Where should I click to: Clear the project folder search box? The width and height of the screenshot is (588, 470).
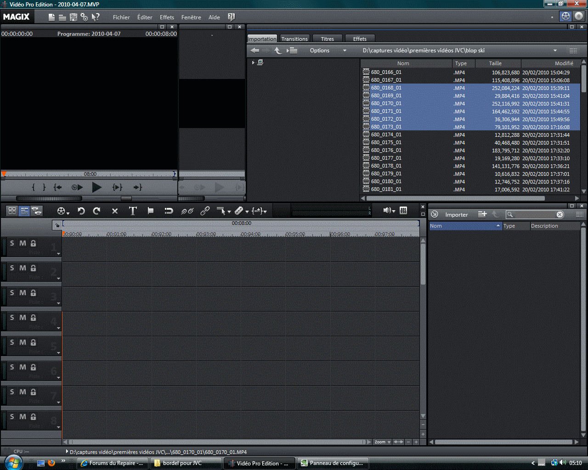pos(560,214)
